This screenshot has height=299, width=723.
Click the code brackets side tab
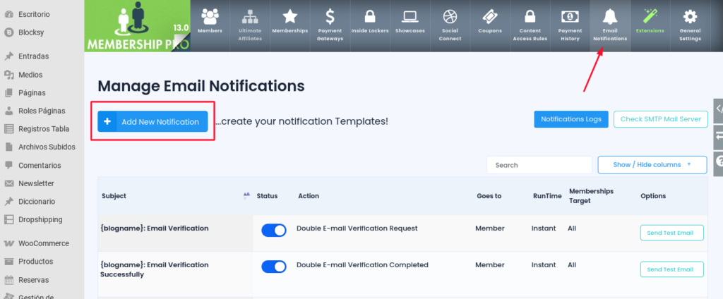pyautogui.click(x=718, y=109)
